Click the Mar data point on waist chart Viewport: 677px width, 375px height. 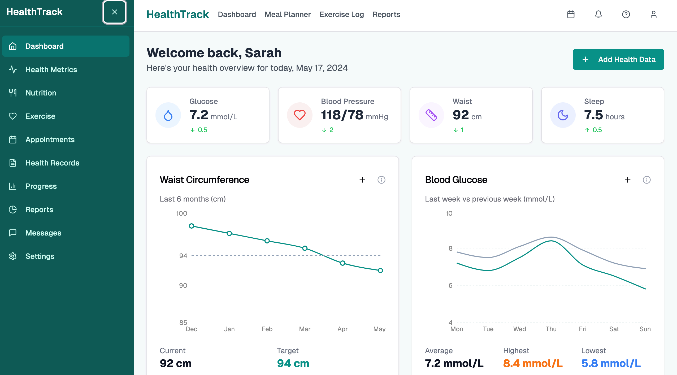tap(305, 248)
